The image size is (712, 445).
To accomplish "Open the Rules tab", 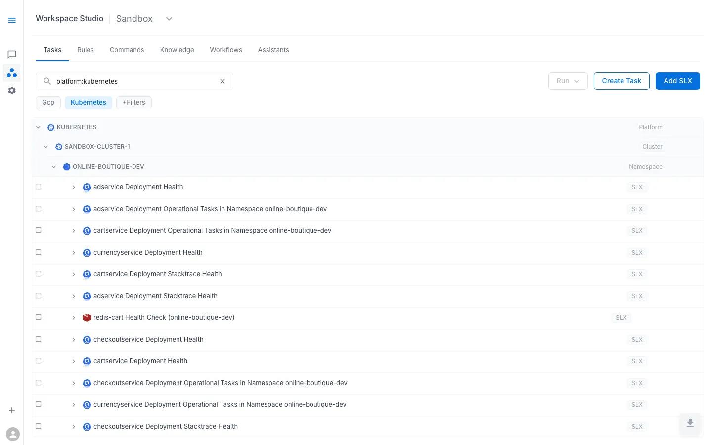I will 85,50.
